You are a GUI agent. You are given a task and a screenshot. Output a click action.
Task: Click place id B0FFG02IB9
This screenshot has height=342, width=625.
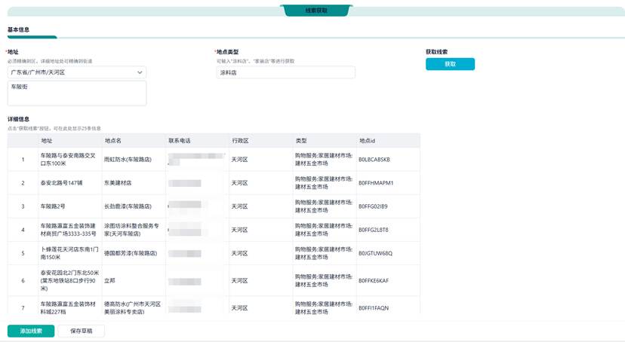click(x=373, y=206)
